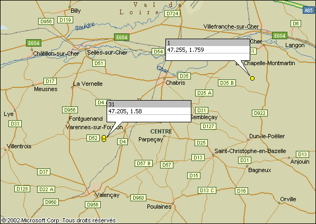
Task: Select the 47.255, 1.759 coordinates text
Action: pyautogui.click(x=186, y=50)
